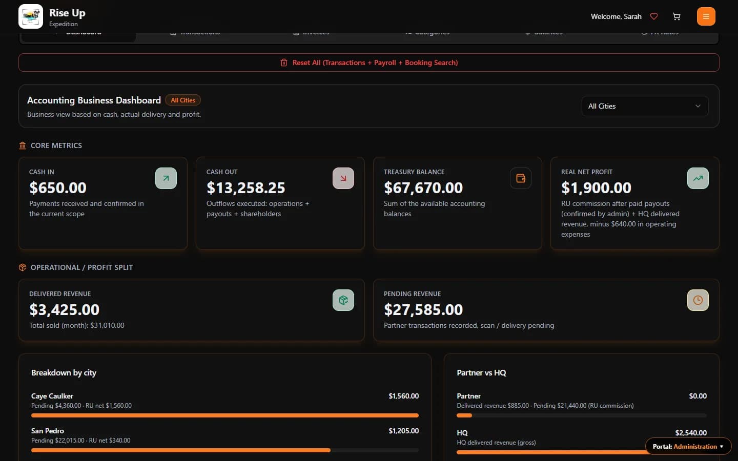Click the Cash Out arrow icon

[x=343, y=178]
